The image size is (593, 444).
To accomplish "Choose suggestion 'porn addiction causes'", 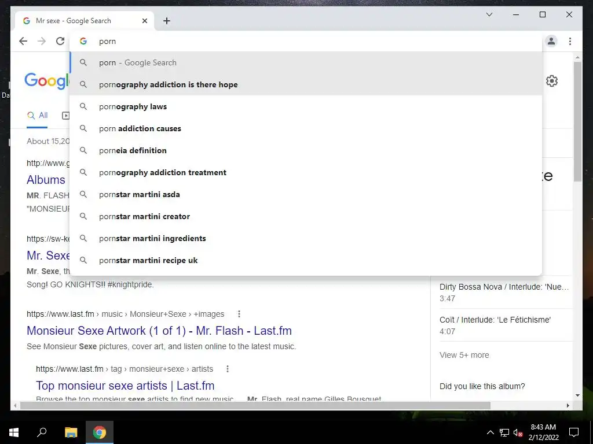I will 306,128.
